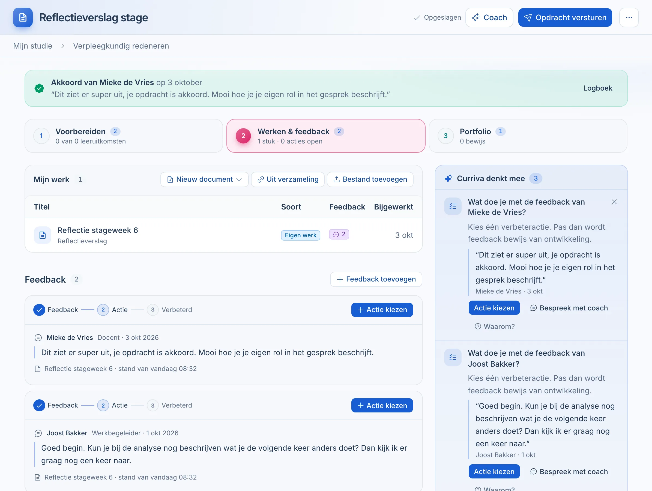652x491 pixels.
Task: Open the Reflectie stageweek 6 document row
Action: point(223,235)
